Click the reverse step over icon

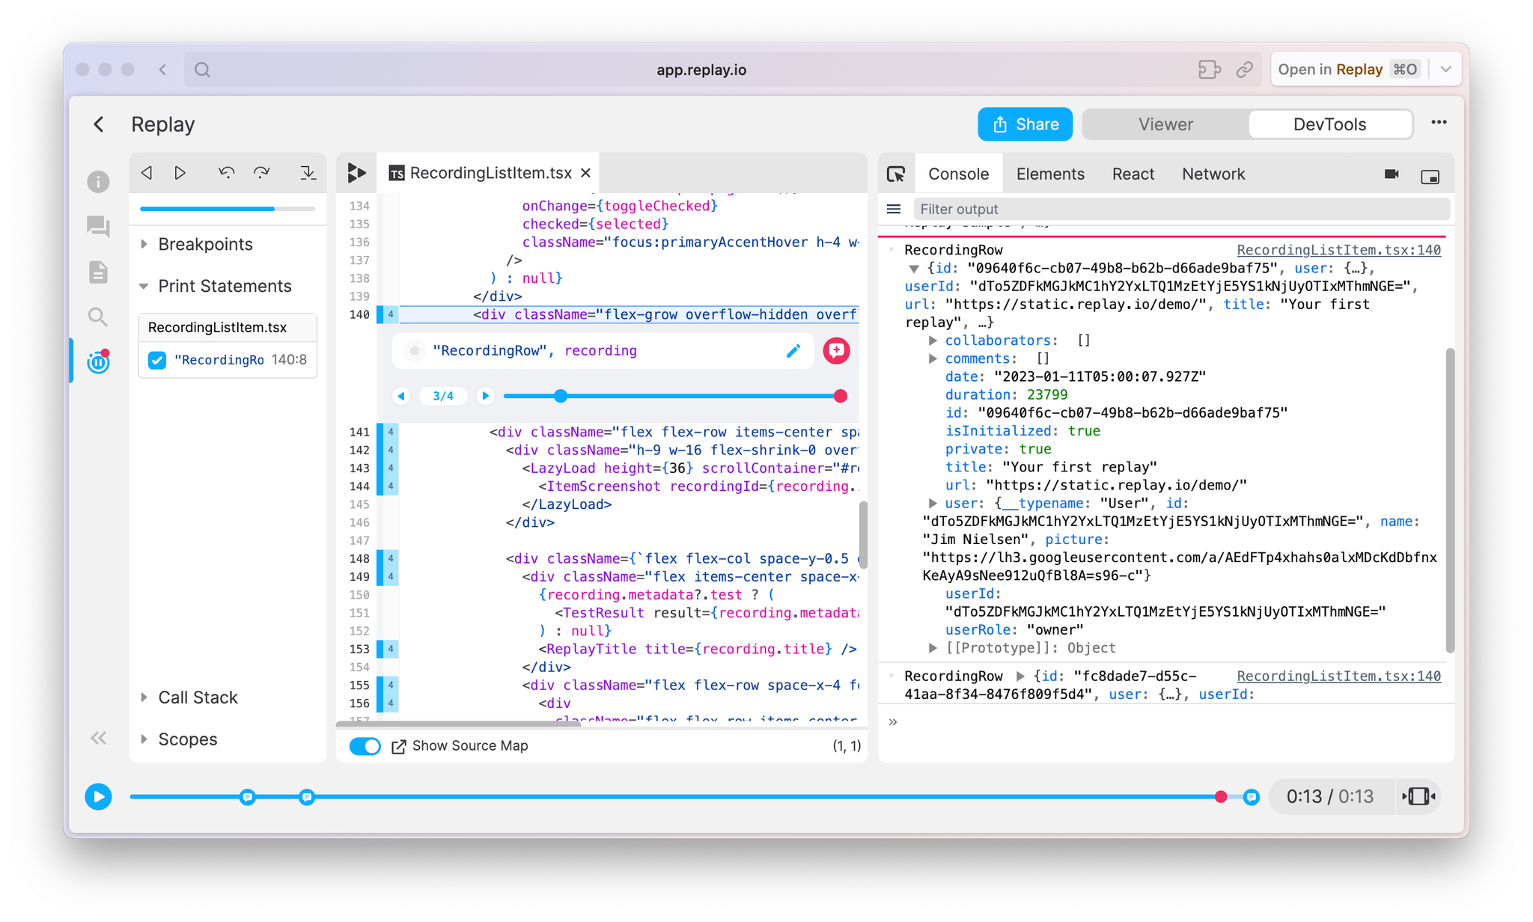226,173
